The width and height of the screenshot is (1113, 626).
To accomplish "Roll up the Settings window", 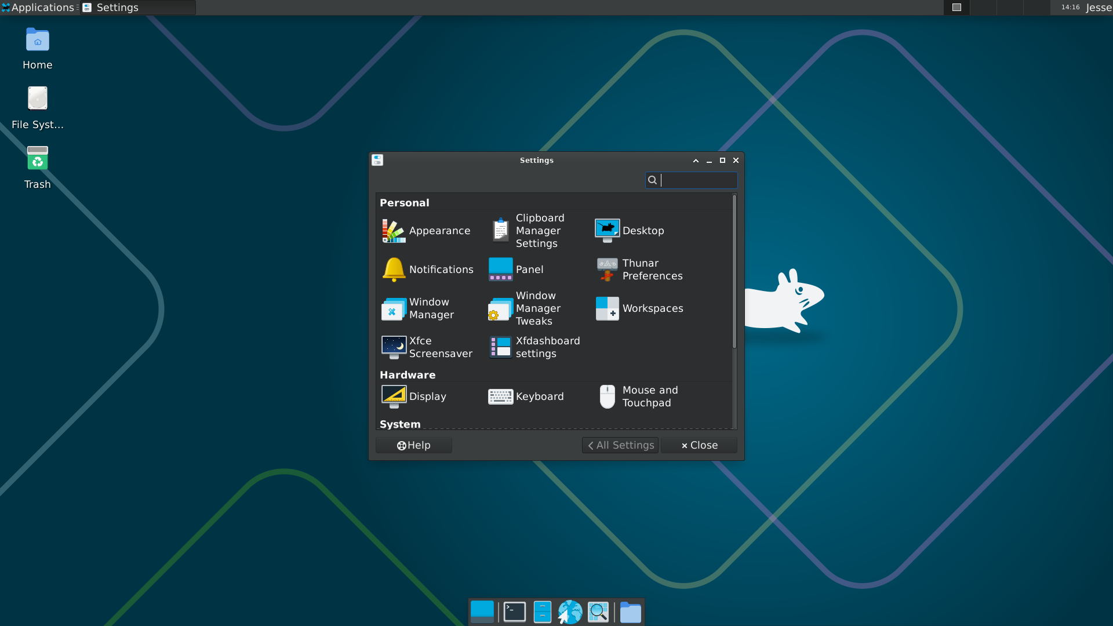I will click(x=696, y=161).
